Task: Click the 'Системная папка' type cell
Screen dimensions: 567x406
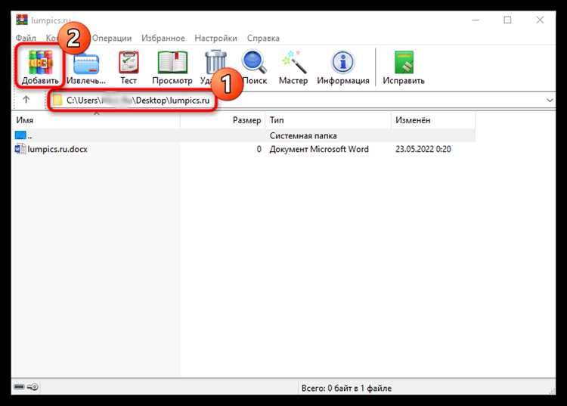Action: pos(303,135)
